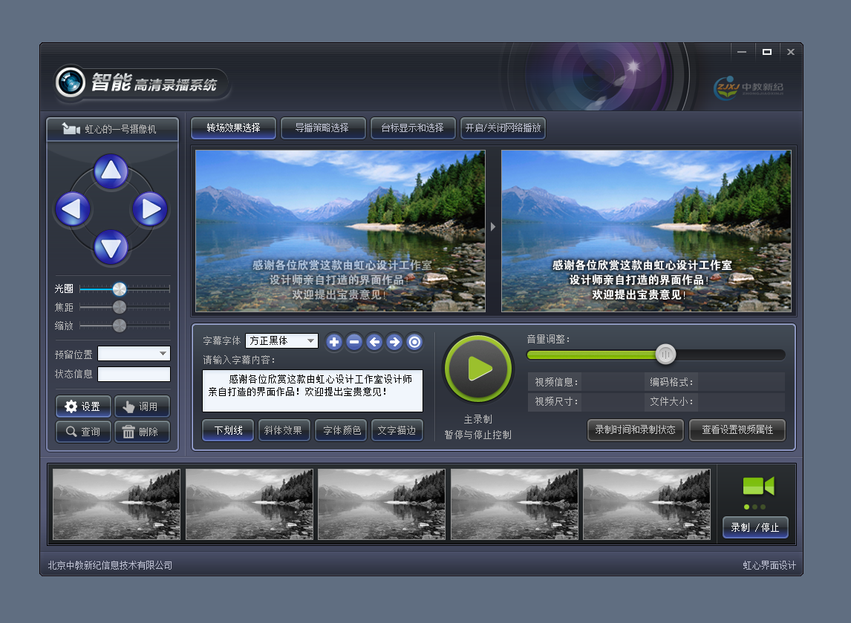
Task: Open the 转场效果选择 tab
Action: tap(233, 128)
